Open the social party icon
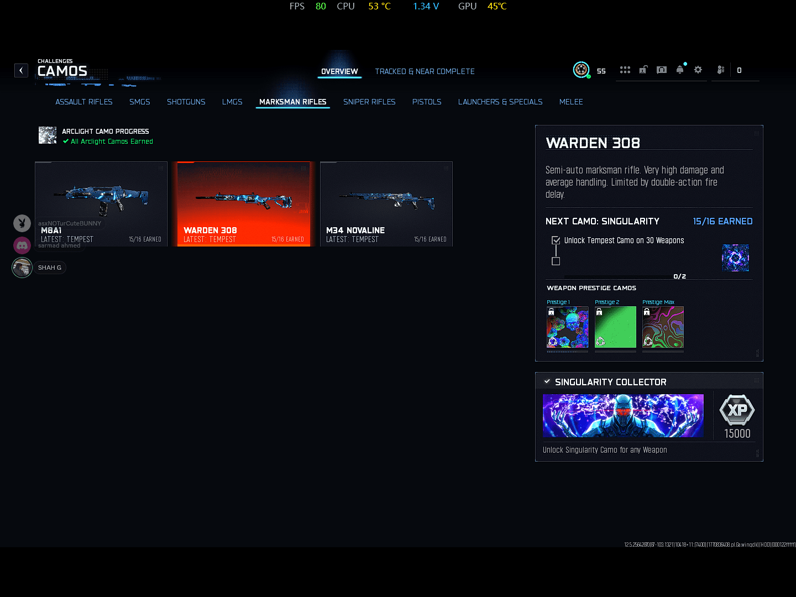This screenshot has height=597, width=796. coord(720,70)
